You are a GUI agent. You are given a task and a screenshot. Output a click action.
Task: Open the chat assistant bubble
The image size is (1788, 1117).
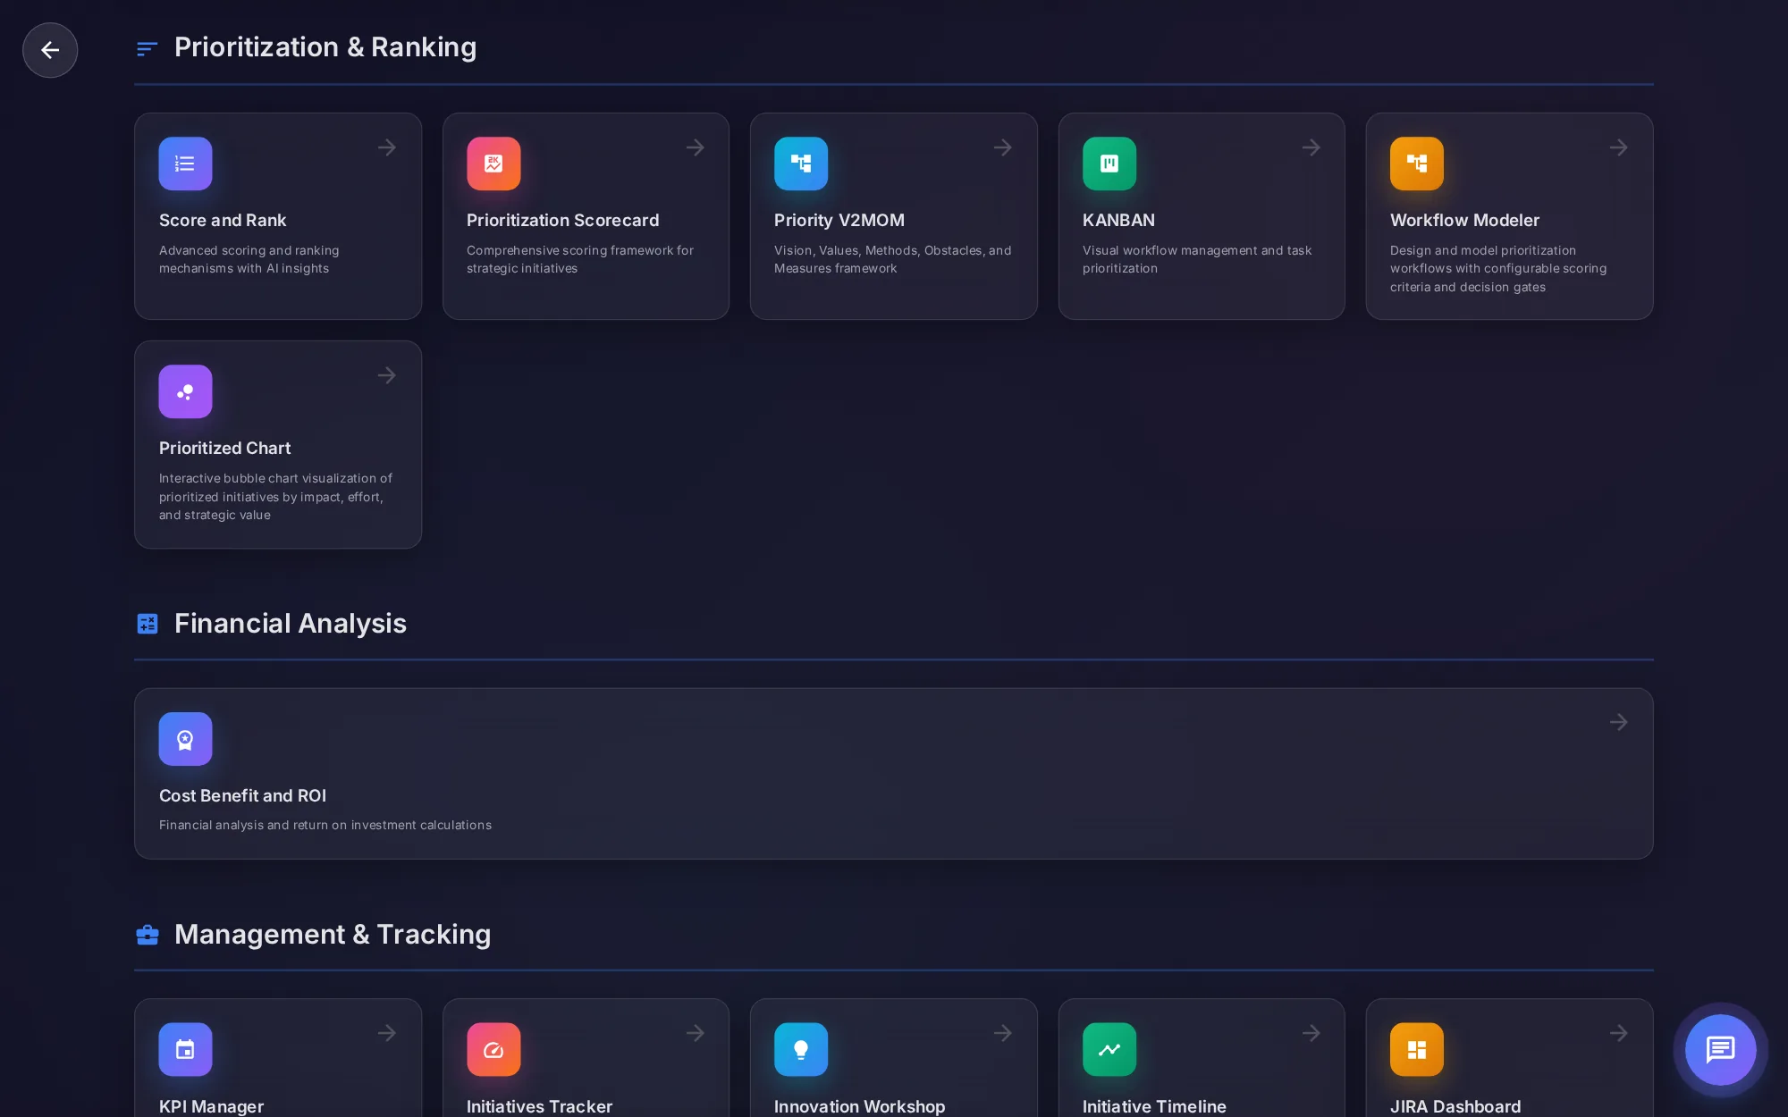coord(1720,1049)
